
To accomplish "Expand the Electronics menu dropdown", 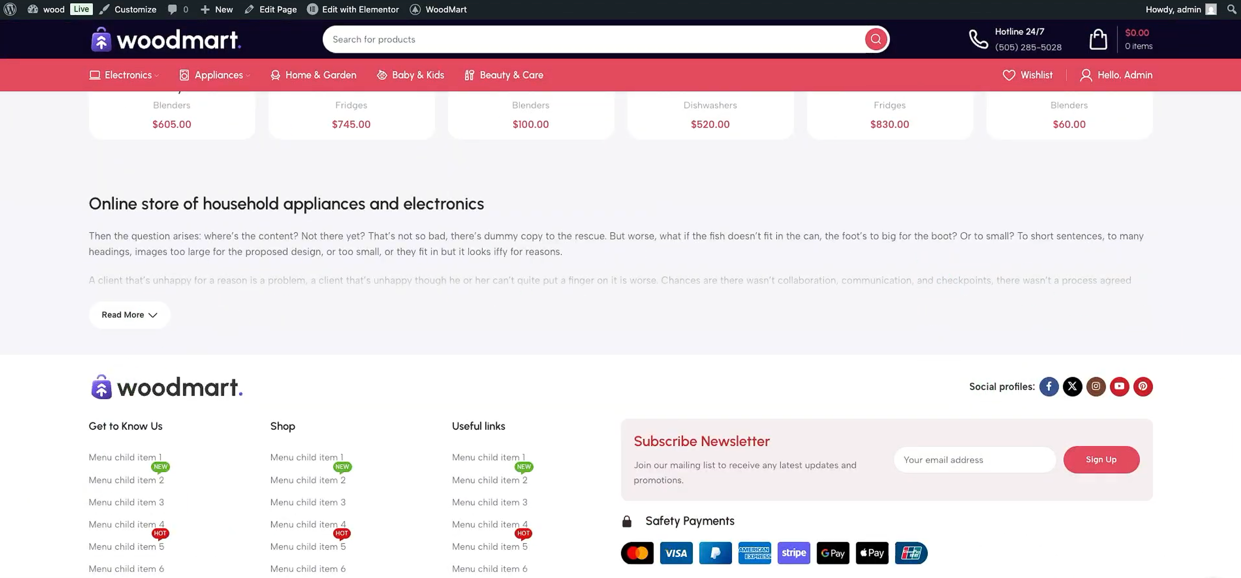I will pos(124,75).
